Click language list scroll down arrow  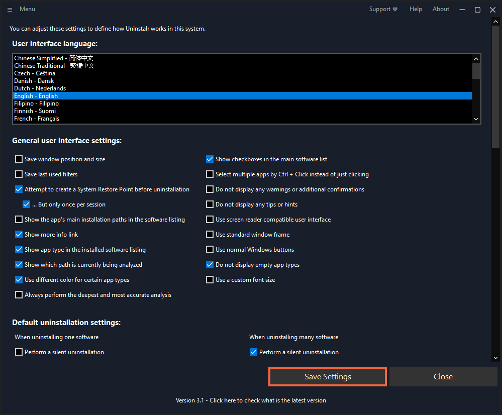(476, 119)
